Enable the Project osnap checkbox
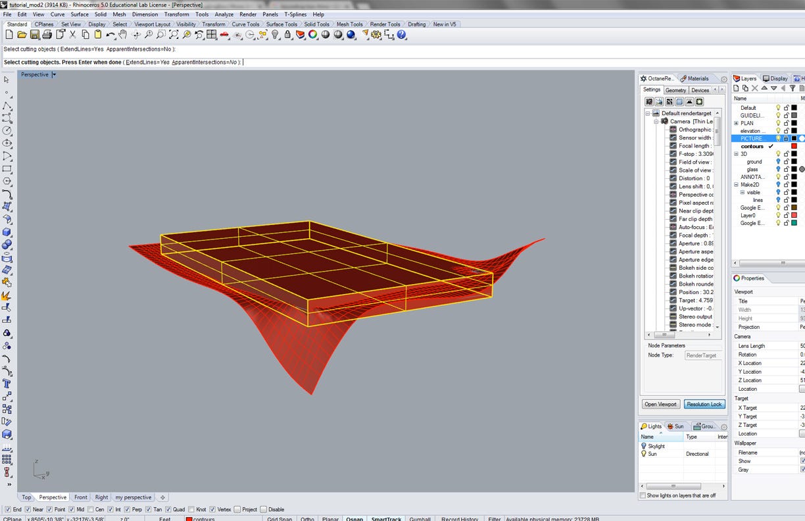The width and height of the screenshot is (805, 521). [x=237, y=510]
